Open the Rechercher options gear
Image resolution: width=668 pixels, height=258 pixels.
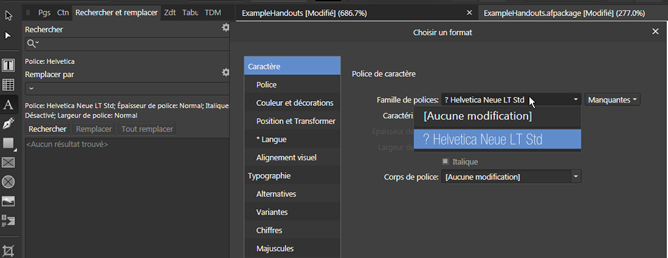tap(225, 28)
